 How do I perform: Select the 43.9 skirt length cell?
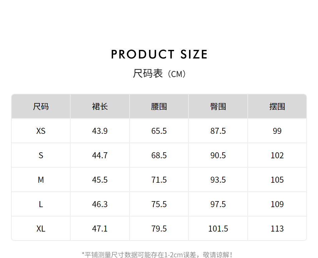[100, 131]
